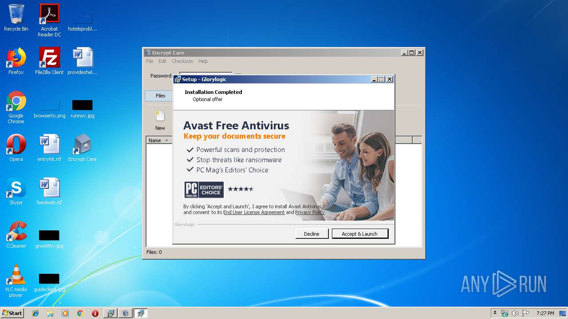Image resolution: width=568 pixels, height=319 pixels.
Task: Select the CCleaner desktop shortcut
Action: (x=16, y=235)
